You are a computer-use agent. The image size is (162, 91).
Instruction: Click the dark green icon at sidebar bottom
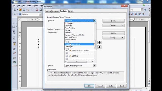click(x=14, y=62)
